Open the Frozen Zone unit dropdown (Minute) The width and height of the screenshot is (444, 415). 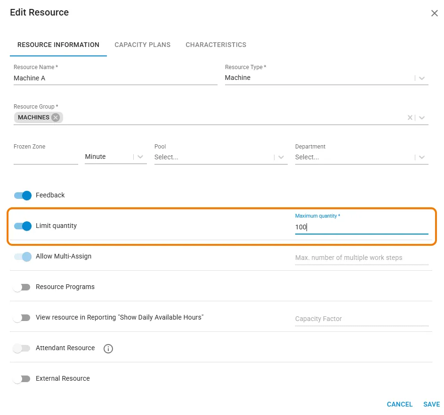115,157
